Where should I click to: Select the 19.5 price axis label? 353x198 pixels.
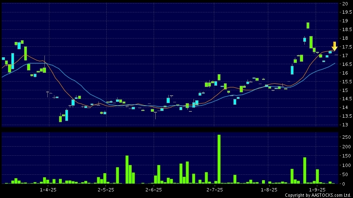(x=347, y=12)
